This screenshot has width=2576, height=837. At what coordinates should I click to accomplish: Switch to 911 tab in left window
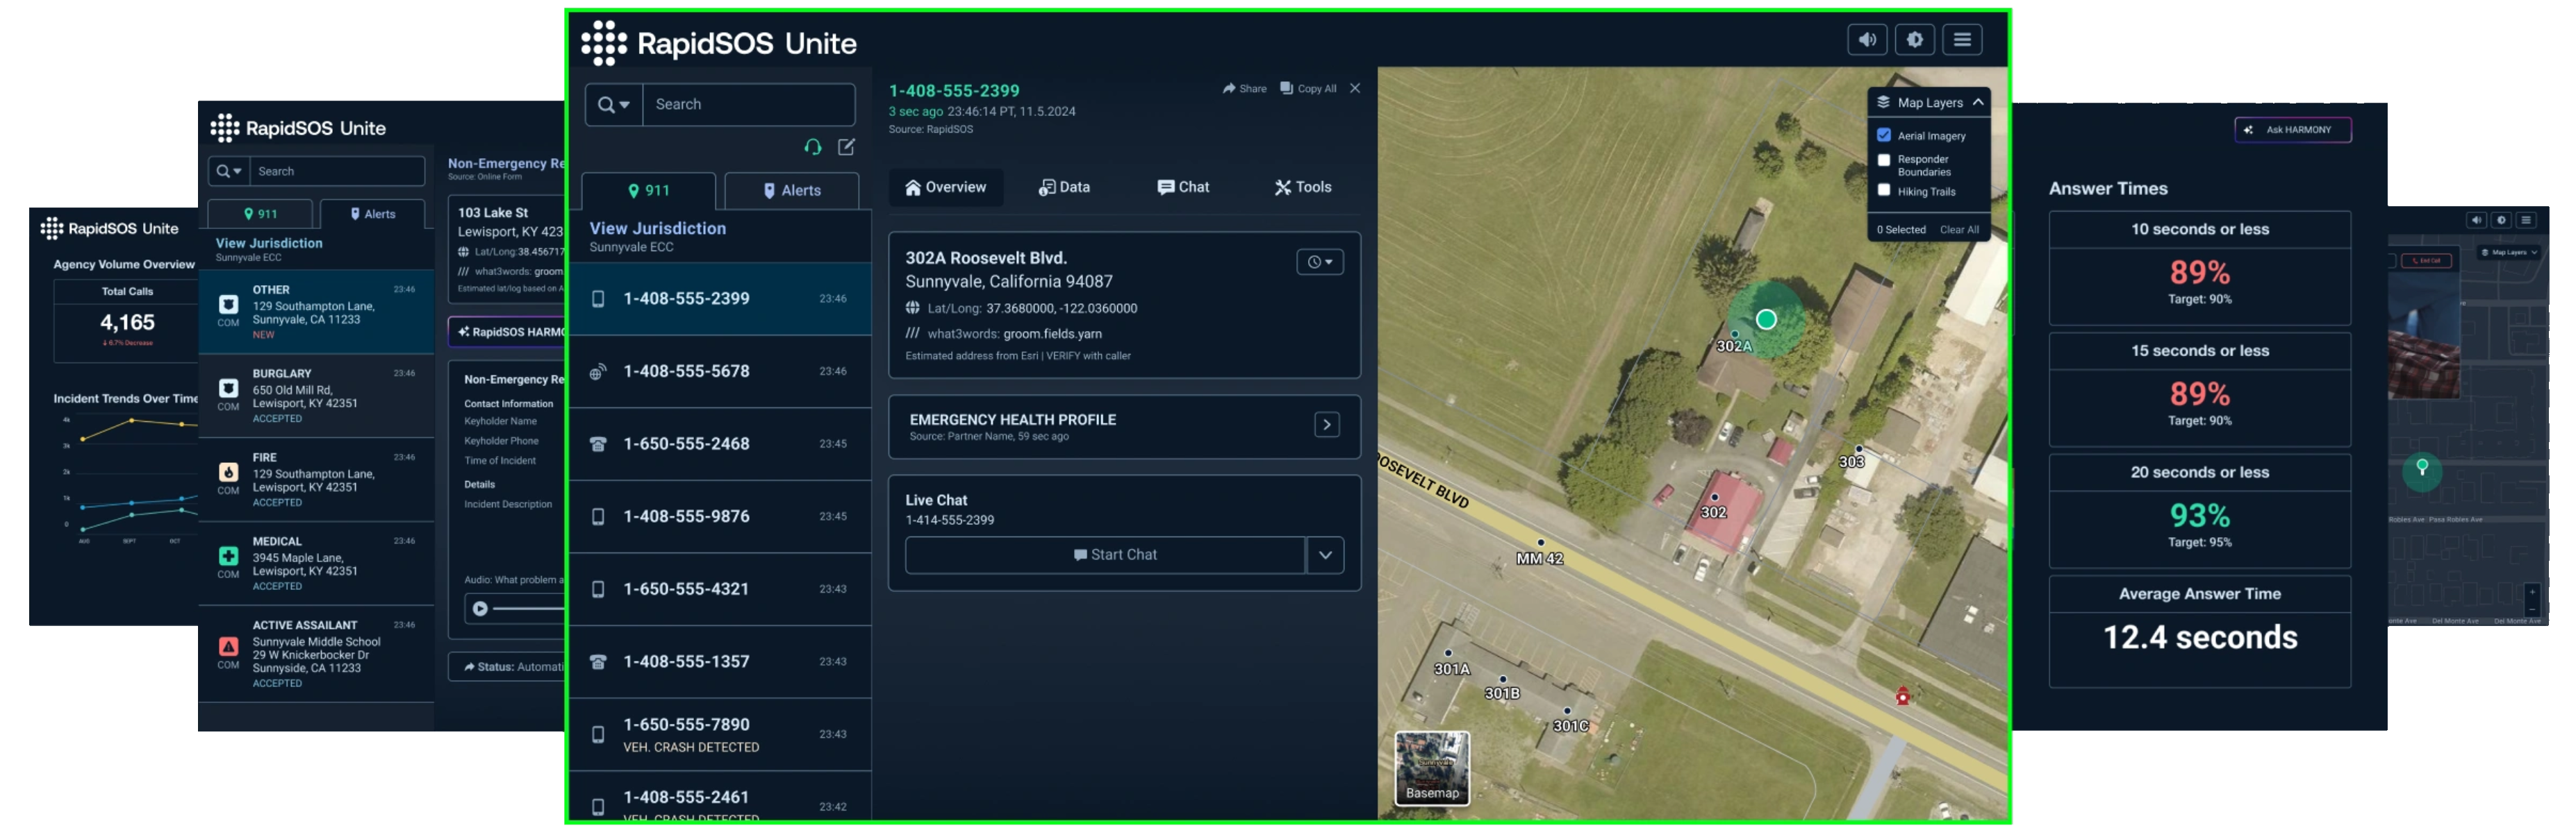[260, 214]
